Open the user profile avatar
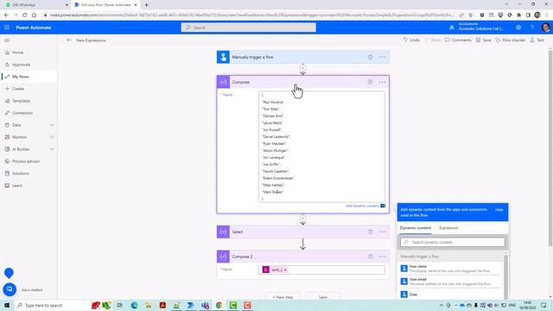The height and width of the screenshot is (311, 553). pos(545,28)
